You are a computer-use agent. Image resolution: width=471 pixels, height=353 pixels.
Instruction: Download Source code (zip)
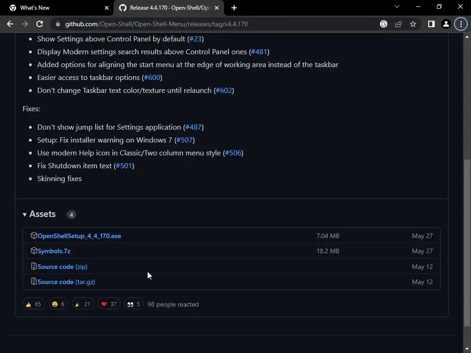63,267
